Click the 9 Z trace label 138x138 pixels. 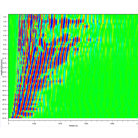point(5,49)
